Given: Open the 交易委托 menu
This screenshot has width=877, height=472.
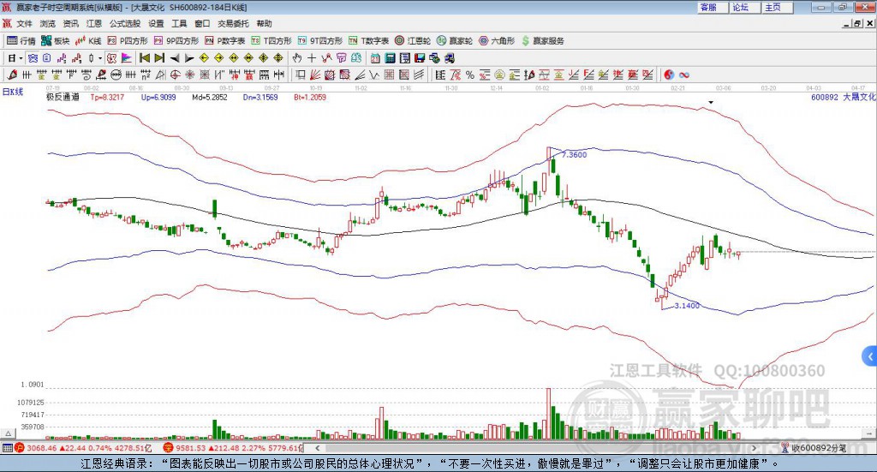Looking at the screenshot, I should click(233, 23).
